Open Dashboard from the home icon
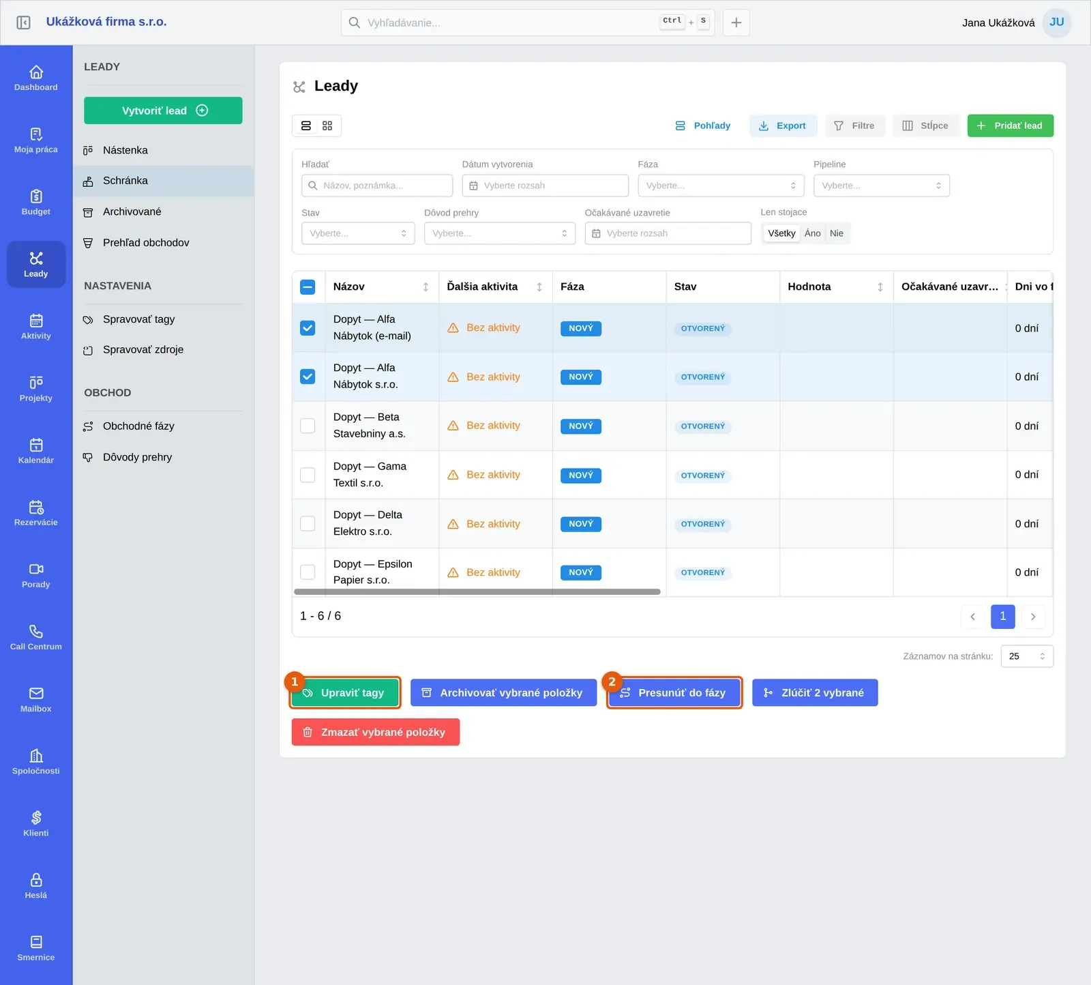 (36, 78)
